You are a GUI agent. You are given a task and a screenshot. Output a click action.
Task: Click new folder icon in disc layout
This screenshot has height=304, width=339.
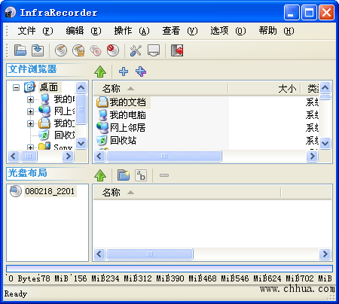coord(124,175)
